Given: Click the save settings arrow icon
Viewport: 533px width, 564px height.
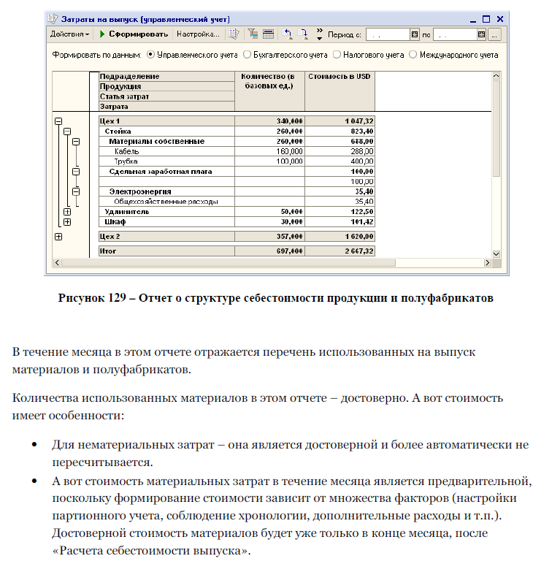Looking at the screenshot, I should (303, 34).
